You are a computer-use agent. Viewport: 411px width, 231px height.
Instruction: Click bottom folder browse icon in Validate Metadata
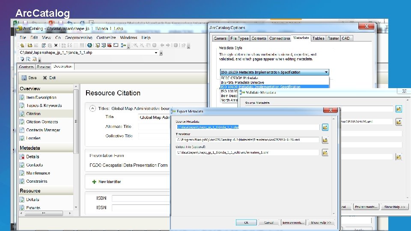pos(399,157)
